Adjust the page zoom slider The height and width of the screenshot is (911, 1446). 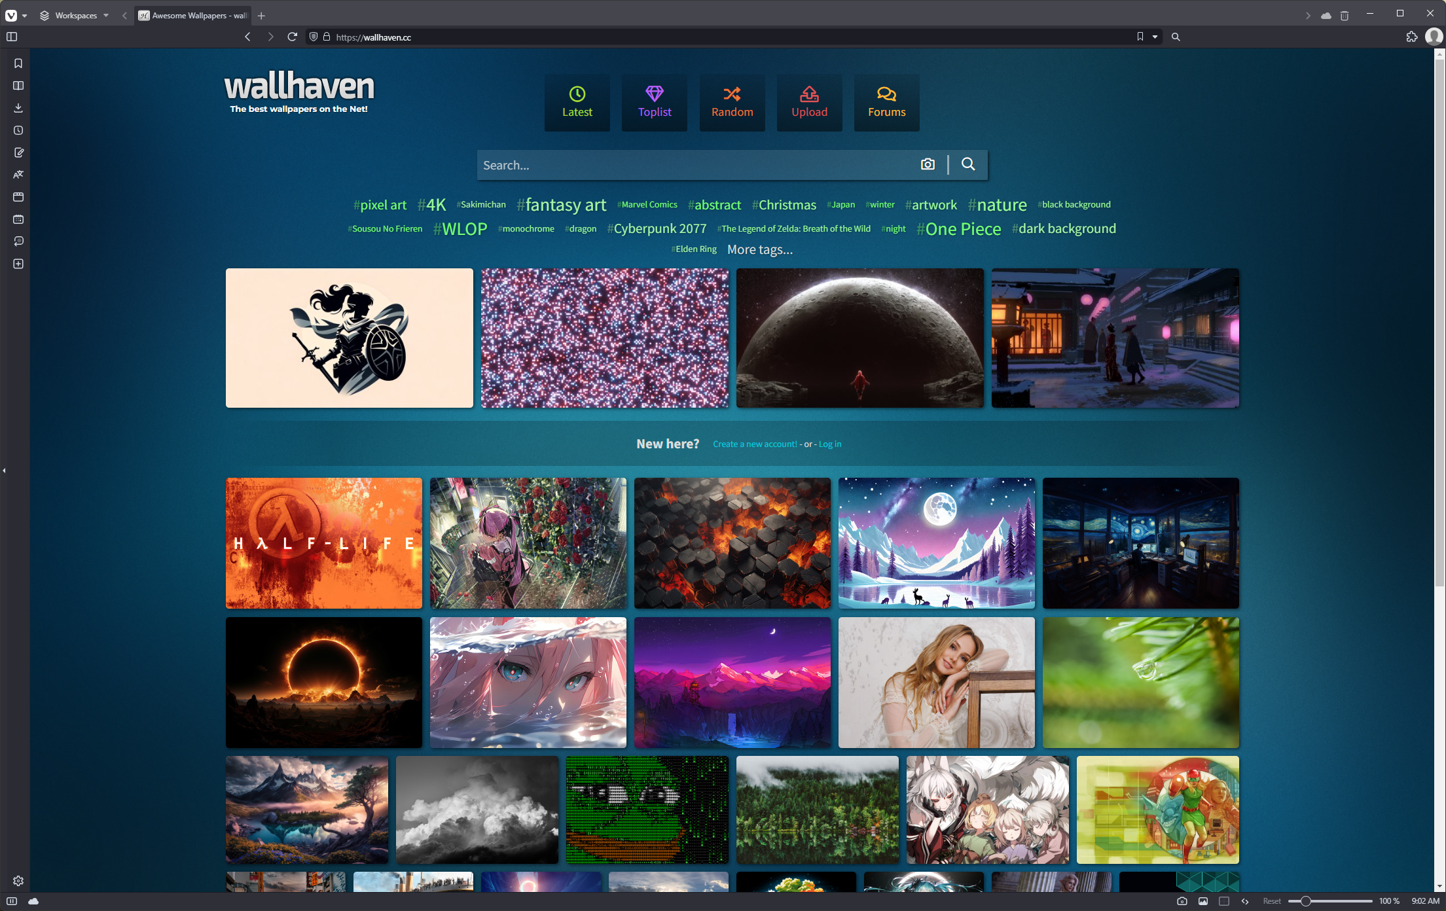coord(1305,901)
